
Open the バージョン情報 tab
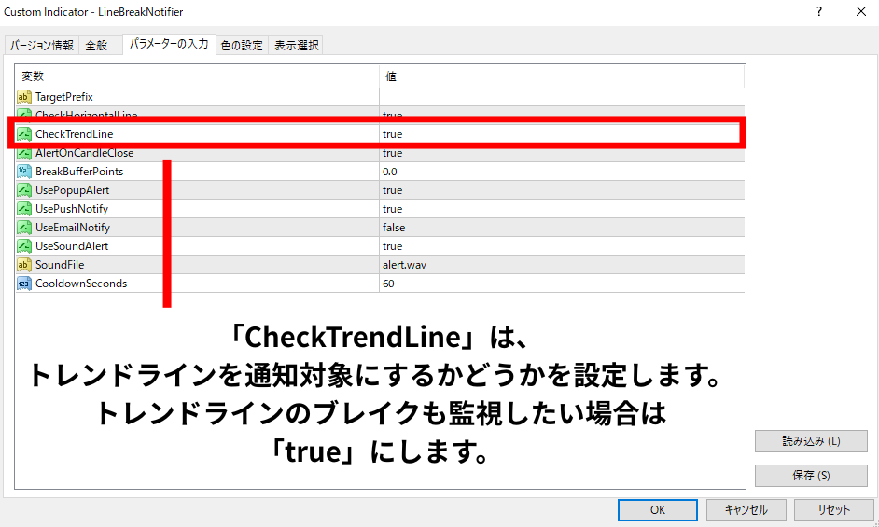[x=42, y=45]
